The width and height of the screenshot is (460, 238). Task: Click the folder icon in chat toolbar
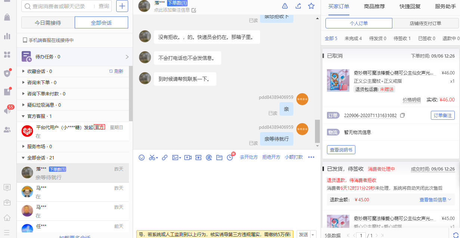[219, 158]
